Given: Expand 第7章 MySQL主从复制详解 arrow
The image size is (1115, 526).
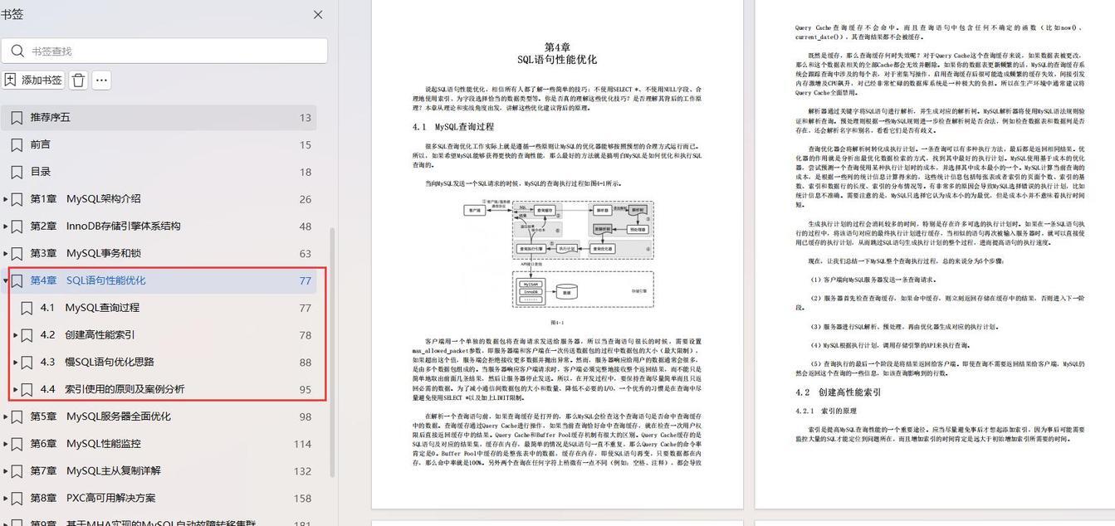Looking at the screenshot, I should coord(5,471).
